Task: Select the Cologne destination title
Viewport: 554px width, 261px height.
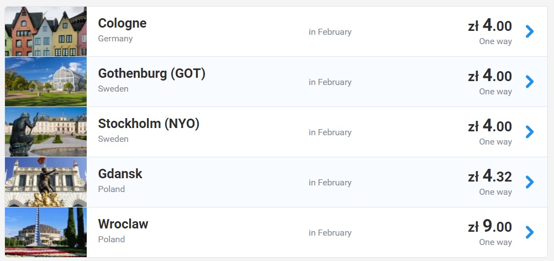Action: click(122, 23)
